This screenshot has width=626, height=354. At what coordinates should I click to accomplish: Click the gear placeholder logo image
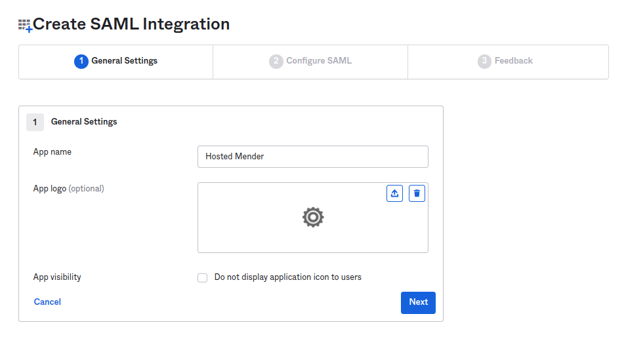click(313, 217)
